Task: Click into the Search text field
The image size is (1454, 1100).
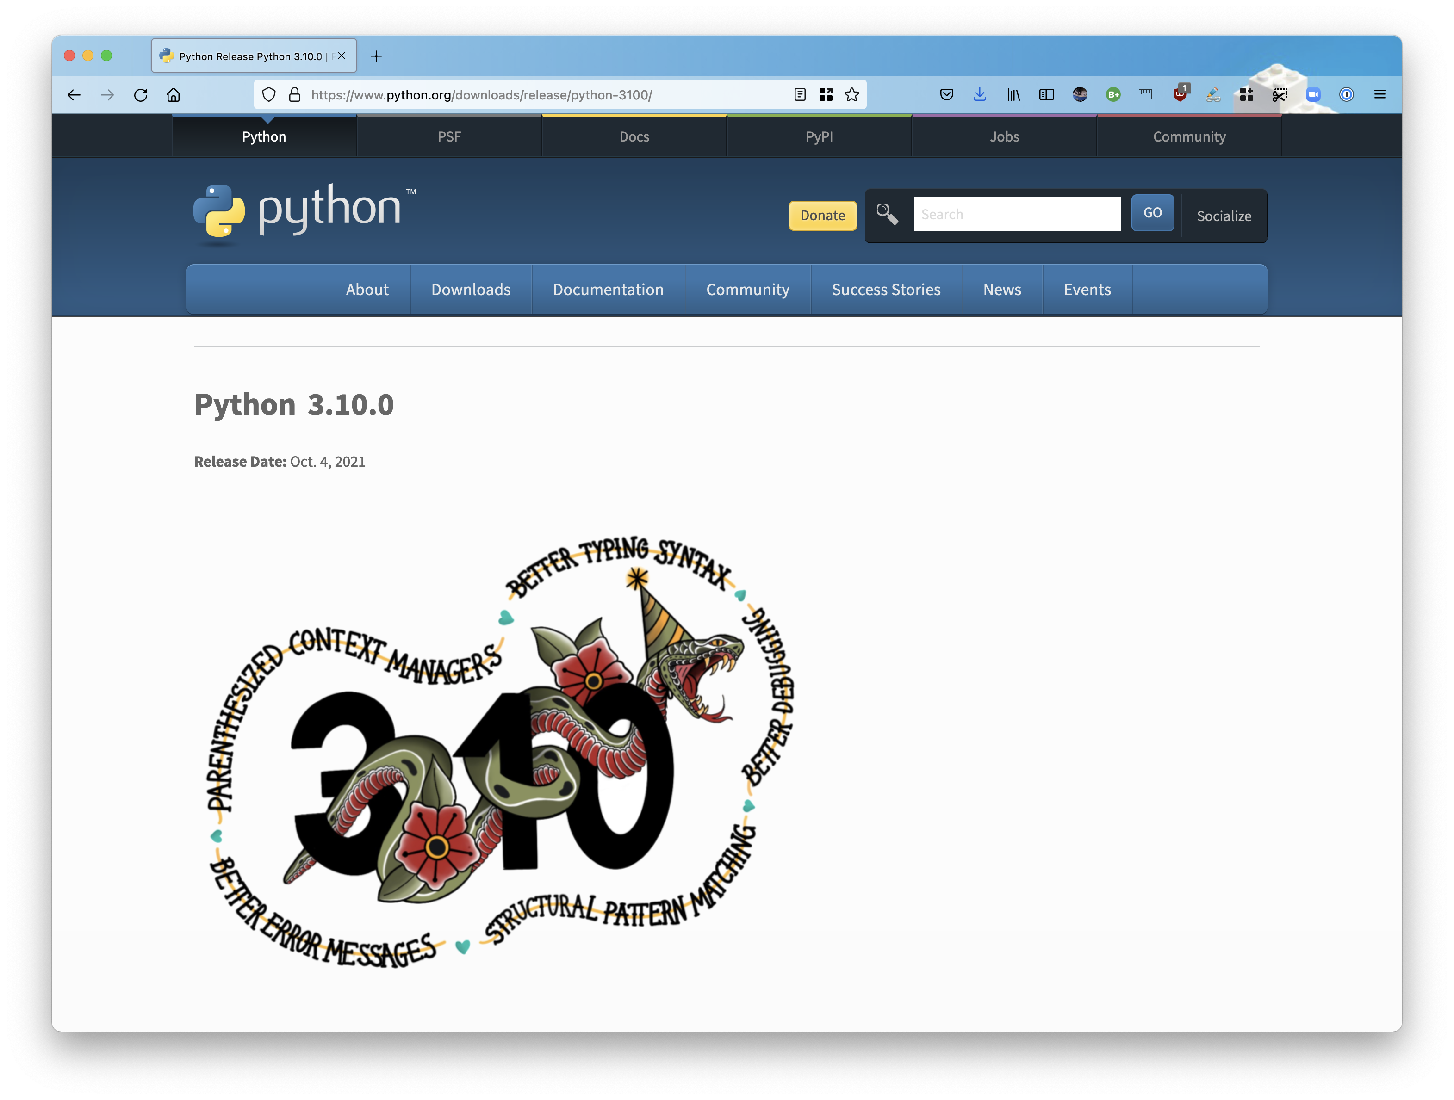Action: [x=1016, y=214]
